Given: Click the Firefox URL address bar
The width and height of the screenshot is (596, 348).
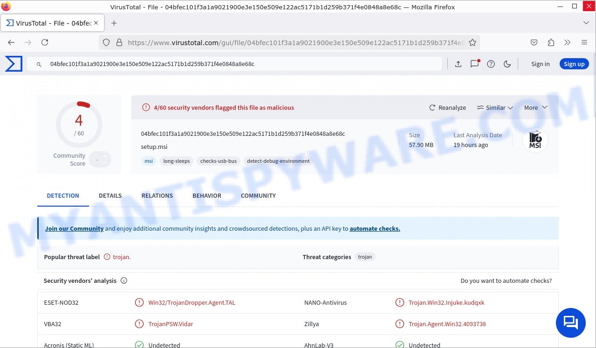Looking at the screenshot, I should (289, 42).
